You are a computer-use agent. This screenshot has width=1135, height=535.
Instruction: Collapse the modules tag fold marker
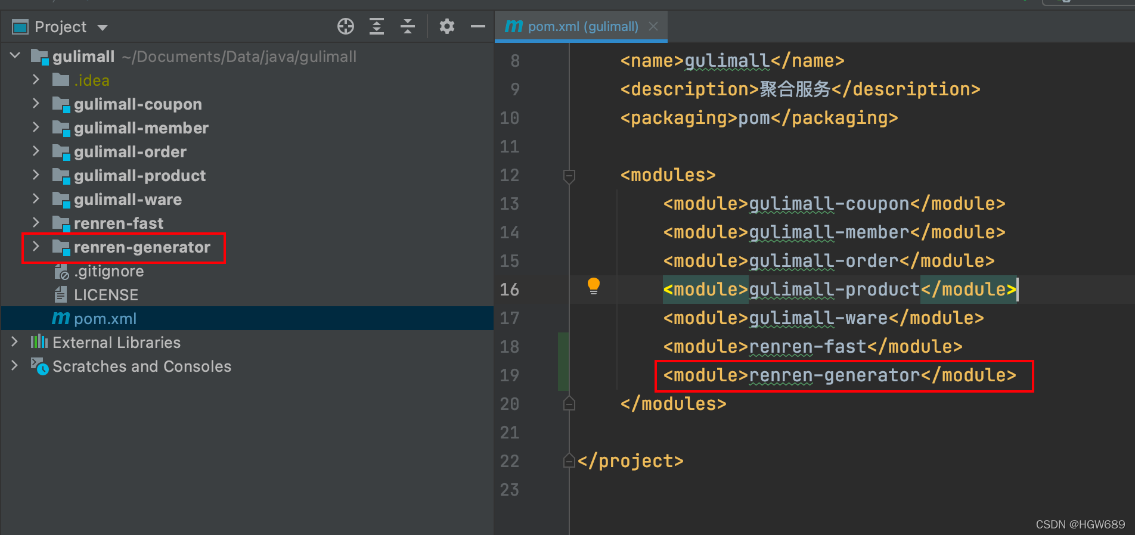point(569,176)
